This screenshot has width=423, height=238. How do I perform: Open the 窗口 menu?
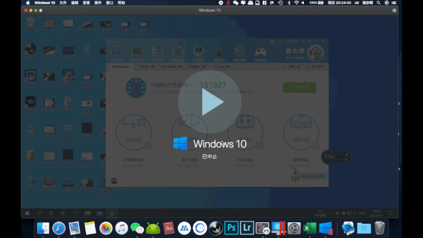point(110,3)
